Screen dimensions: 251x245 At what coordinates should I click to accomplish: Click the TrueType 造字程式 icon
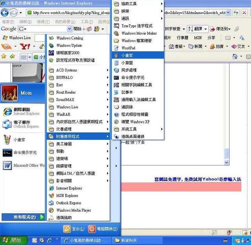coord(116,26)
